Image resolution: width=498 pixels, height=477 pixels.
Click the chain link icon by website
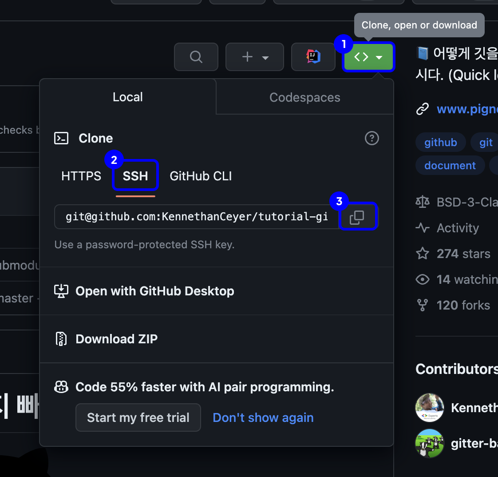click(423, 109)
